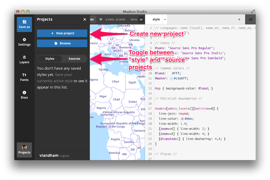Click the Nigeria label on the map
This screenshot has width=270, height=180.
point(101,108)
